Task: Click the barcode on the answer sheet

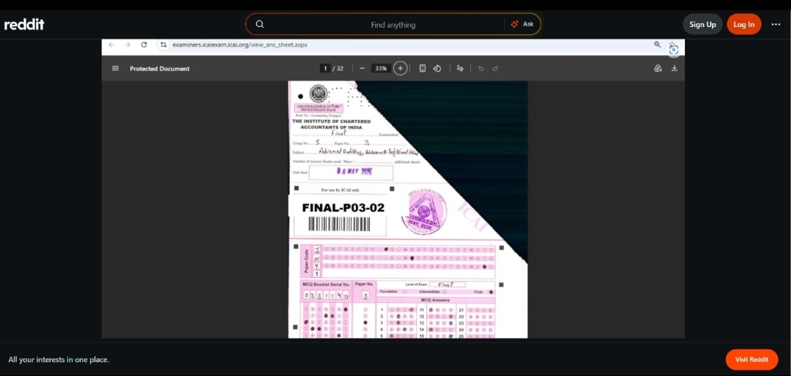Action: pyautogui.click(x=339, y=225)
